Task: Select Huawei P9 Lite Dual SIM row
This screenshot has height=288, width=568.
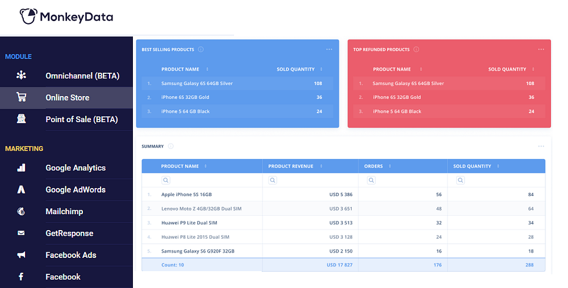Action: [344, 223]
